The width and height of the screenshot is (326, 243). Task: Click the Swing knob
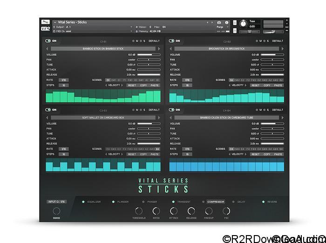[x=56, y=211]
